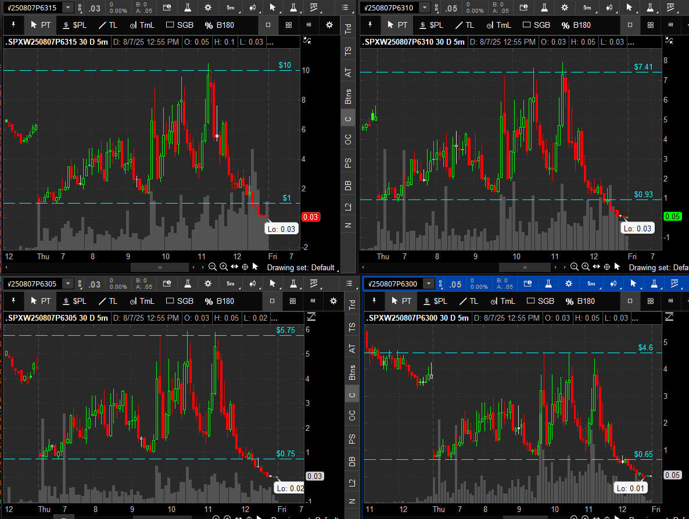Open the Trd tab on upper sidebar
Screen dimensions: 689x519
pos(349,29)
